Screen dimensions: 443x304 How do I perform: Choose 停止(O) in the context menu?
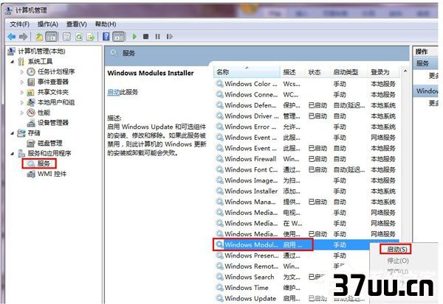398,261
